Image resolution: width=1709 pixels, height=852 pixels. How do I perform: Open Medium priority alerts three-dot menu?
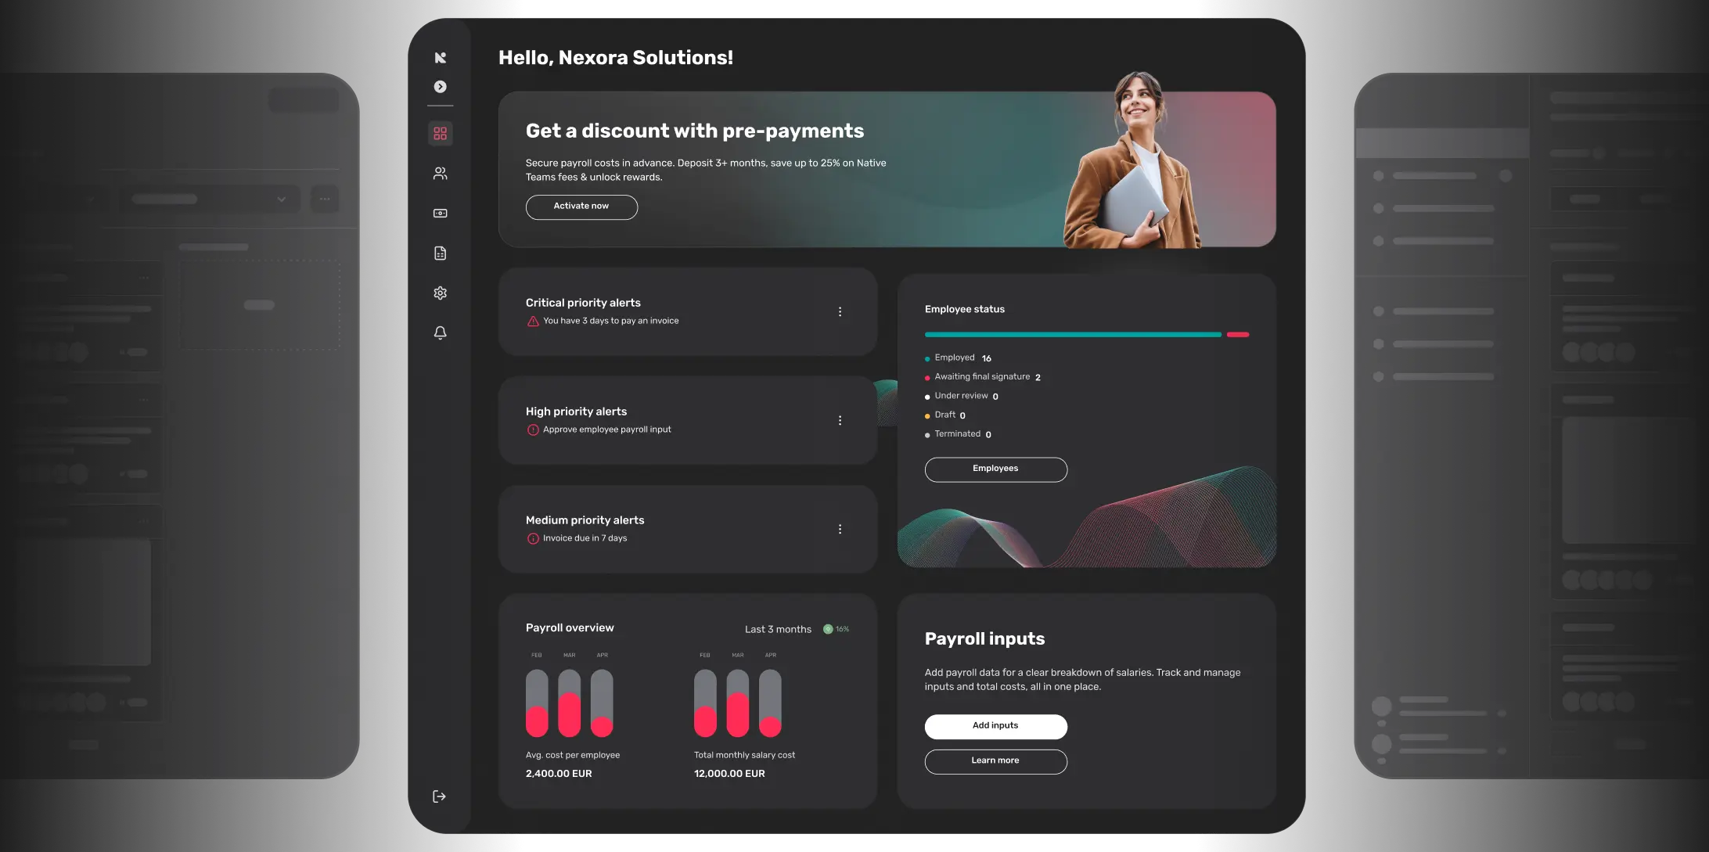pyautogui.click(x=840, y=530)
